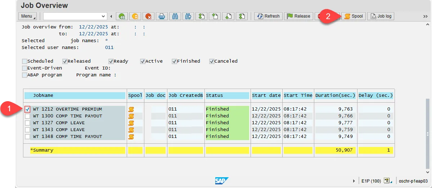Enable the Scheduled status checkbox
Viewport: 432px width, 188px height.
(24, 61)
